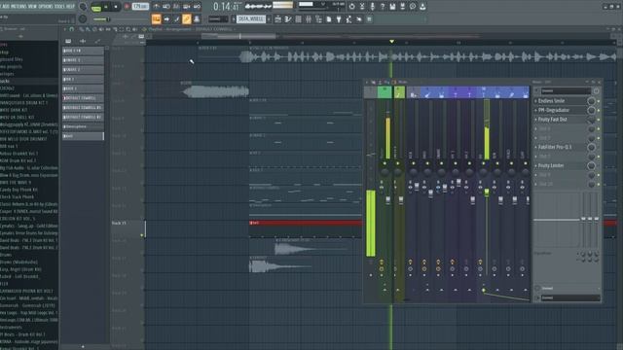Screen dimensions: 623x350
Task: Mute the green Master mixer track LED
Action: point(385,163)
